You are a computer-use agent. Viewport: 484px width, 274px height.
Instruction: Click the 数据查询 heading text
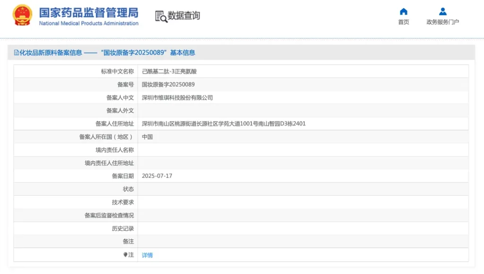tap(184, 16)
